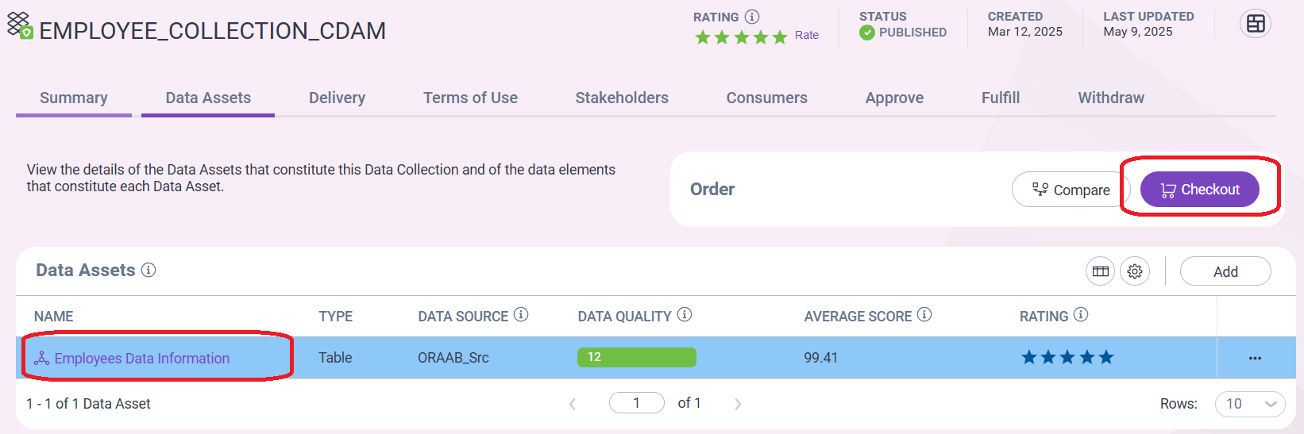
Task: Open the Rows per page dropdown
Action: click(1250, 404)
